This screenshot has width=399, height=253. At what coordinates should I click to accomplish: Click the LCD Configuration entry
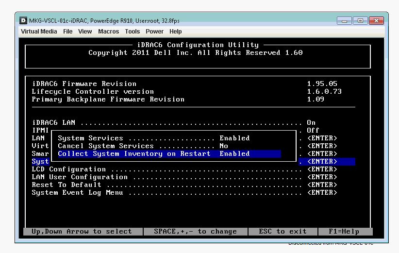click(184, 169)
